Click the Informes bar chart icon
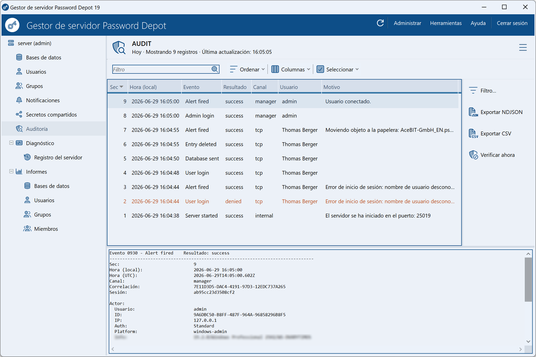Viewport: 536px width, 357px height. [x=19, y=172]
